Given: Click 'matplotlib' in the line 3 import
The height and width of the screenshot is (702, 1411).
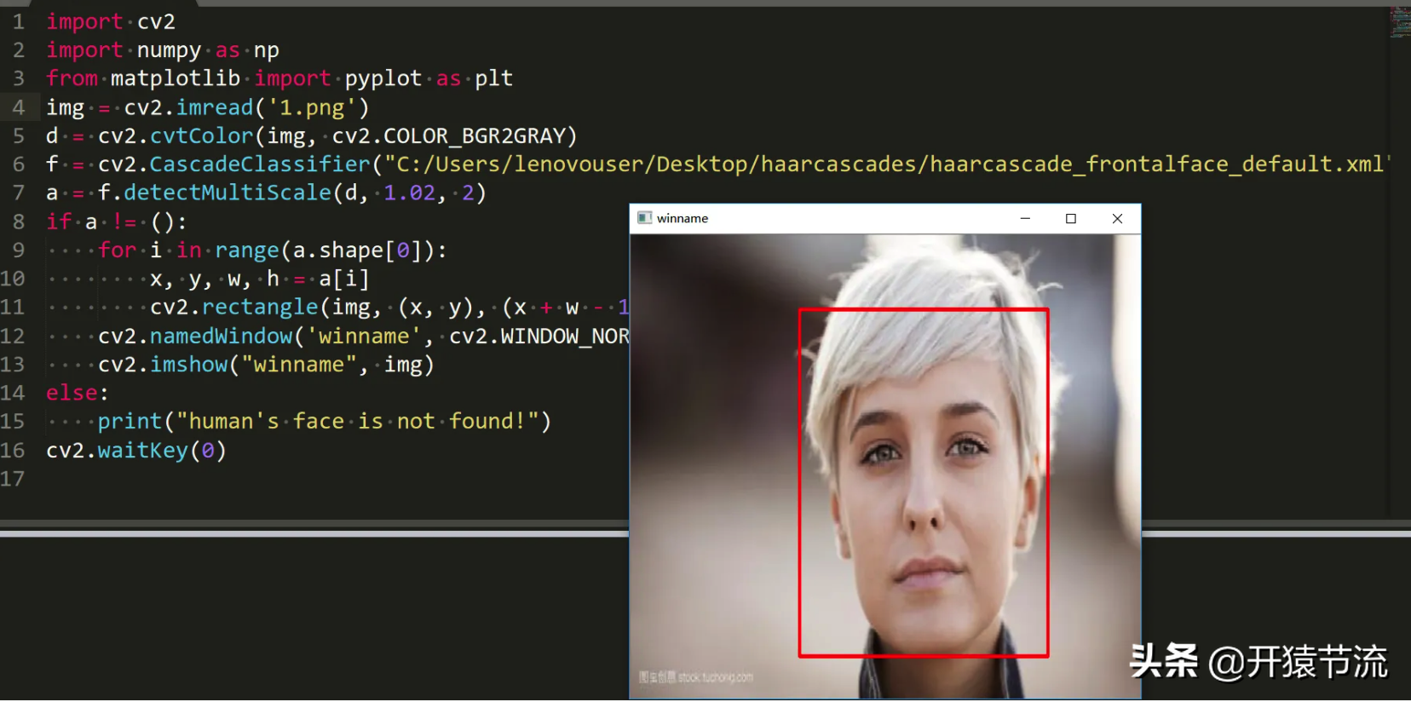Looking at the screenshot, I should point(176,78).
